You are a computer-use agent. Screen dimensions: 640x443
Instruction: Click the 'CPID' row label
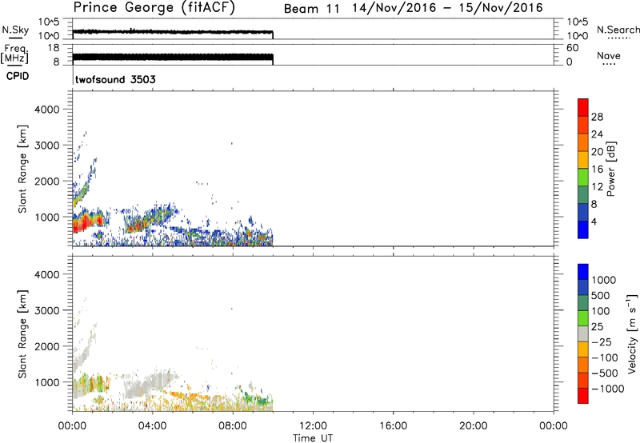tap(18, 76)
